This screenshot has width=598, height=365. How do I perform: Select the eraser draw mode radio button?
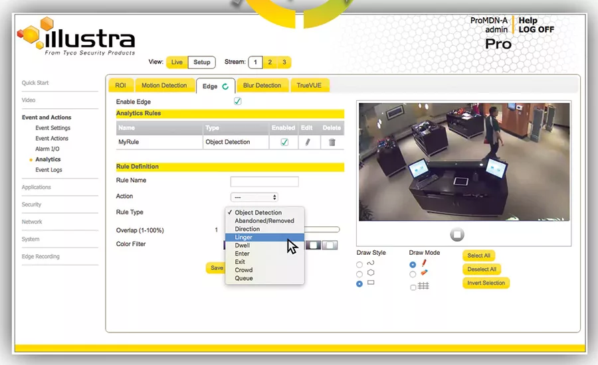[413, 274]
